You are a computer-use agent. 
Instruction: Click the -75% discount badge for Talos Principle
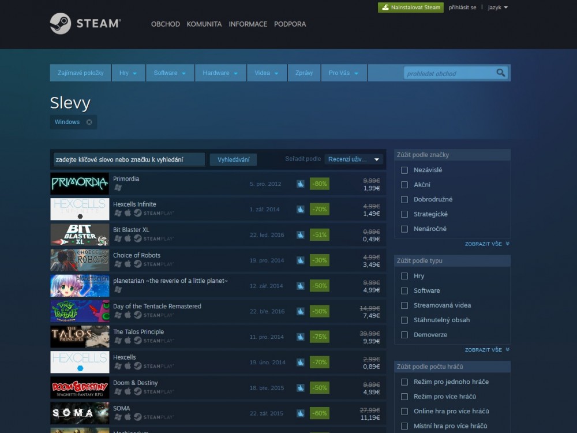click(x=319, y=337)
